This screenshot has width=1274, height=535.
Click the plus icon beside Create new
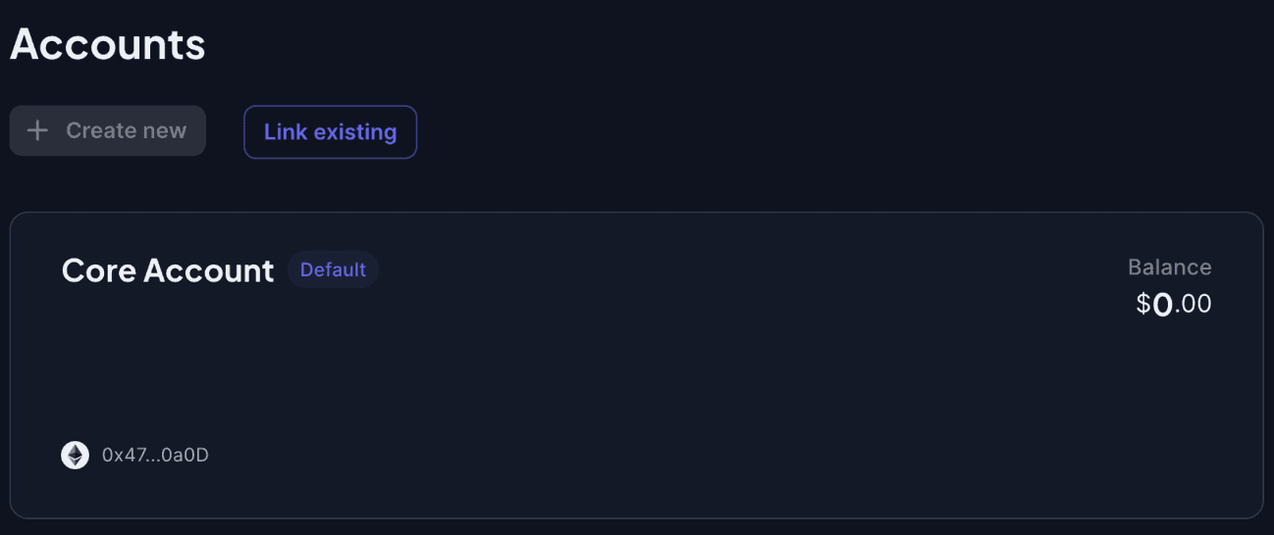click(x=37, y=130)
